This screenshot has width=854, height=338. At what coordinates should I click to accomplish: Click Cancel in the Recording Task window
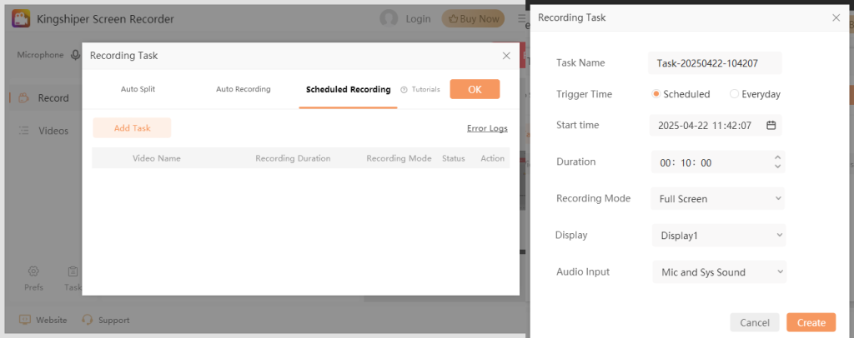[755, 323]
